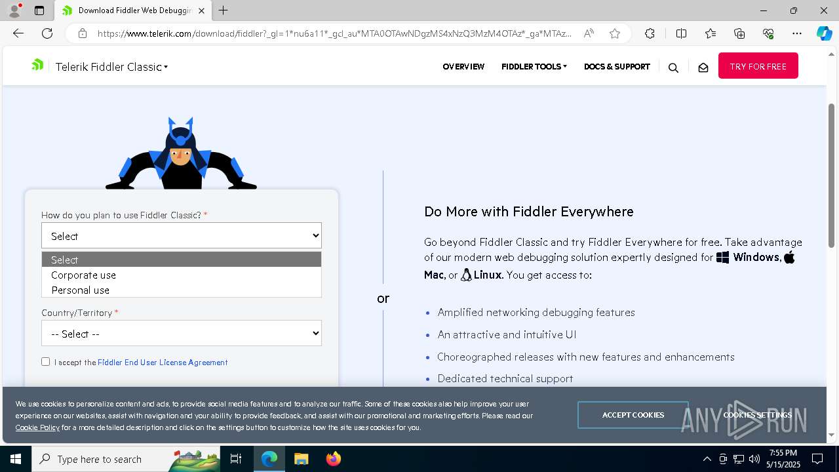Click the Telerik green logo
Screen dimensions: 839x472
coord(37,64)
